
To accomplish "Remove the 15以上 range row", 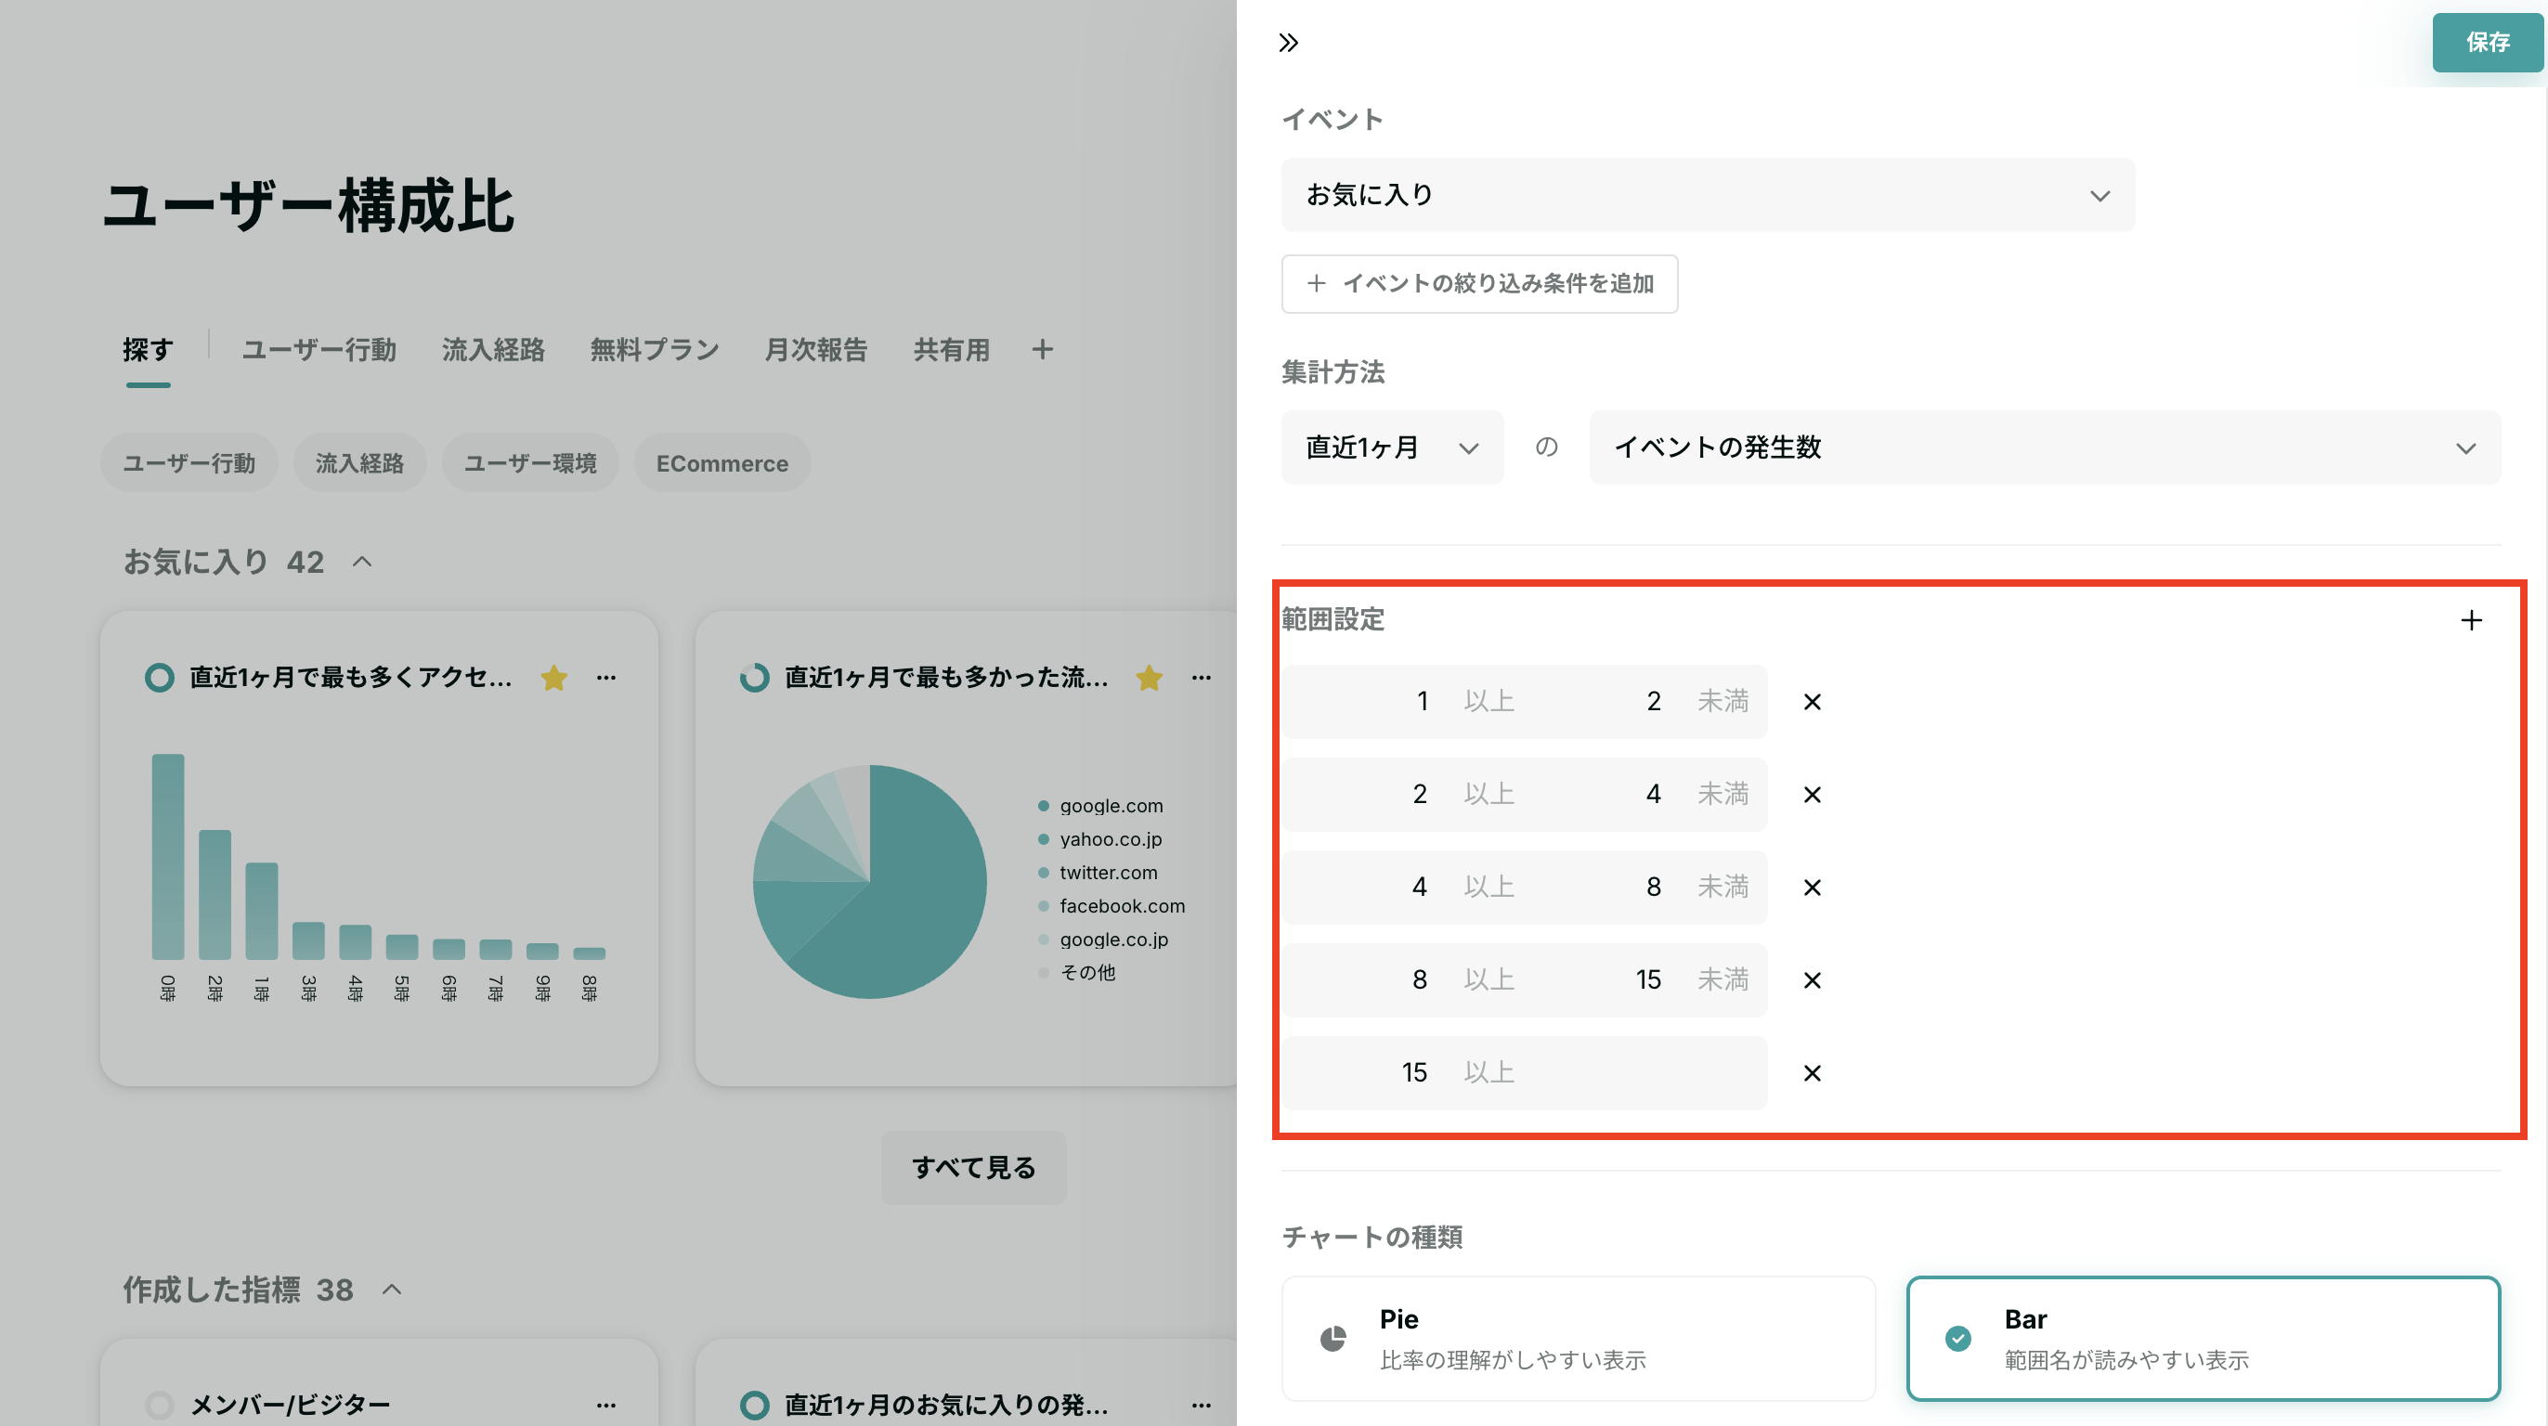I will pos(1812,1073).
